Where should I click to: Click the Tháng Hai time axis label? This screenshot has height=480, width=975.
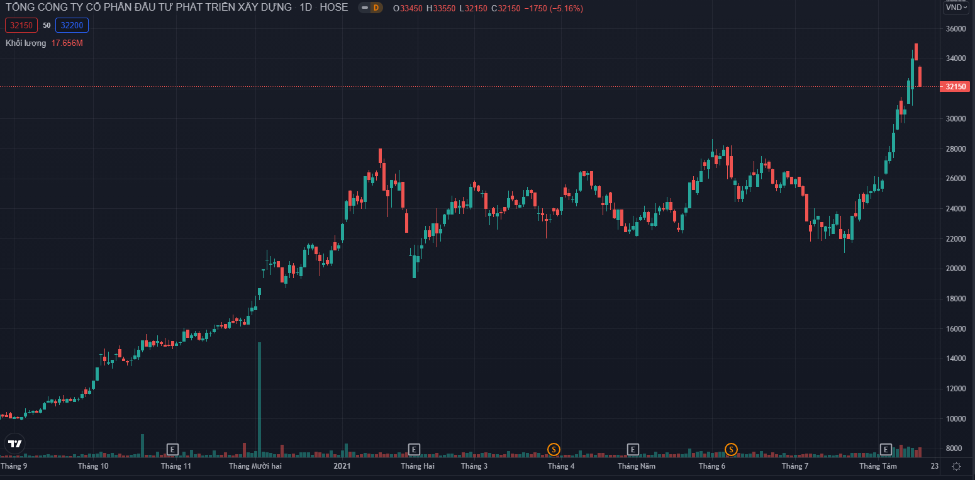[x=418, y=466]
